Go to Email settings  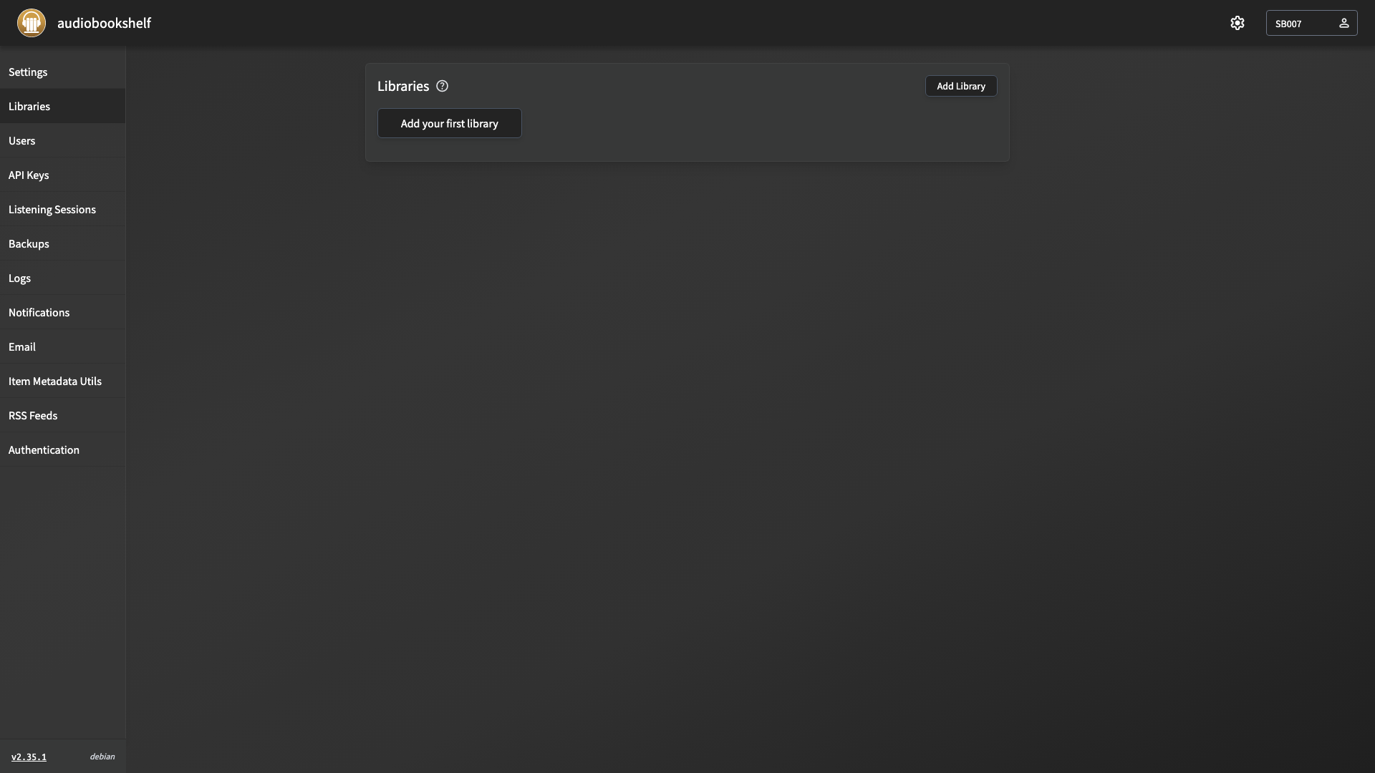click(63, 346)
